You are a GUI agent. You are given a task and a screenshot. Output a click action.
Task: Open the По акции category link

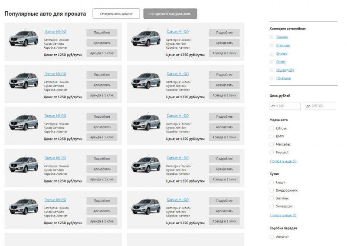pos(283,78)
